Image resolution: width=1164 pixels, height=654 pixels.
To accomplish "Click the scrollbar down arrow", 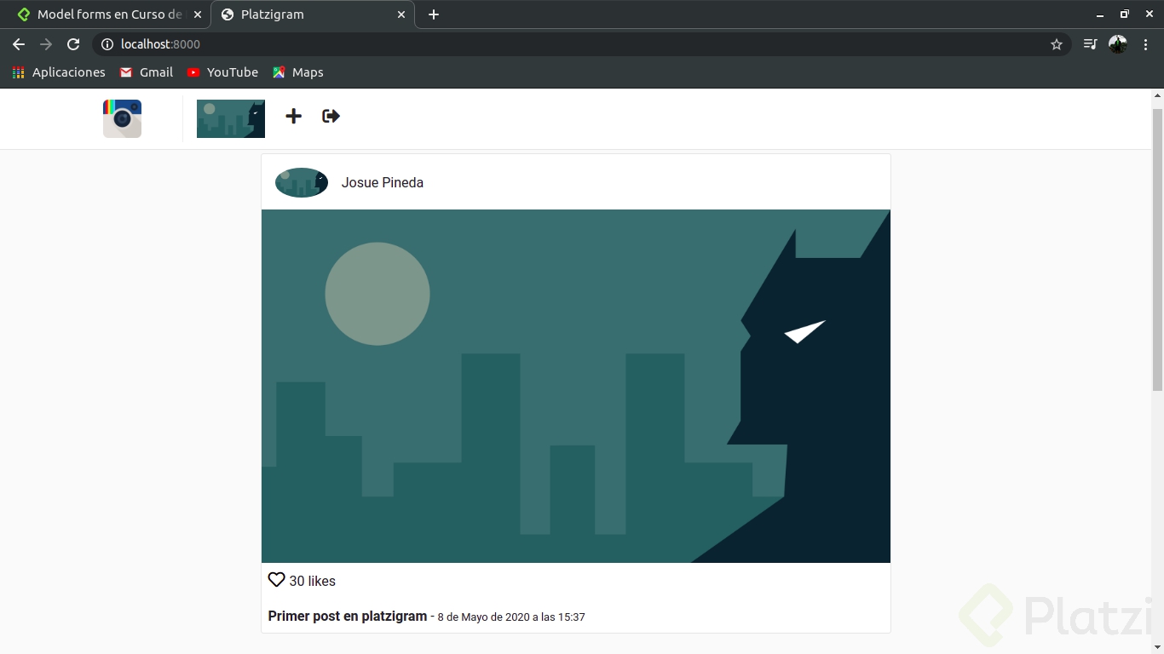I will 1157,647.
